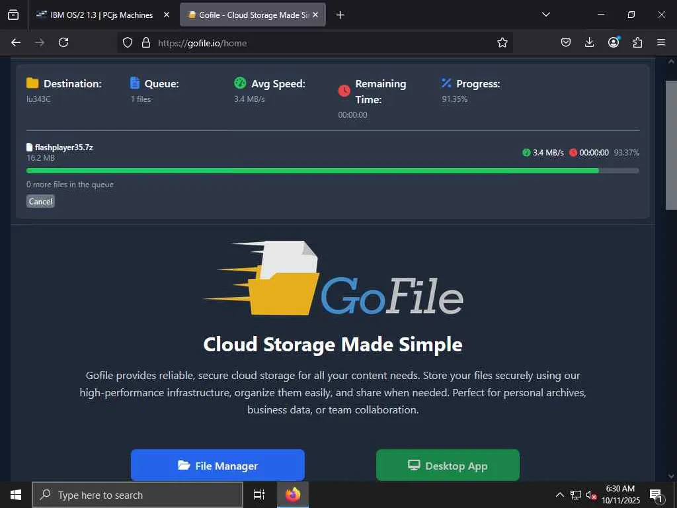Click the Firefox taskbar icon

(x=293, y=495)
